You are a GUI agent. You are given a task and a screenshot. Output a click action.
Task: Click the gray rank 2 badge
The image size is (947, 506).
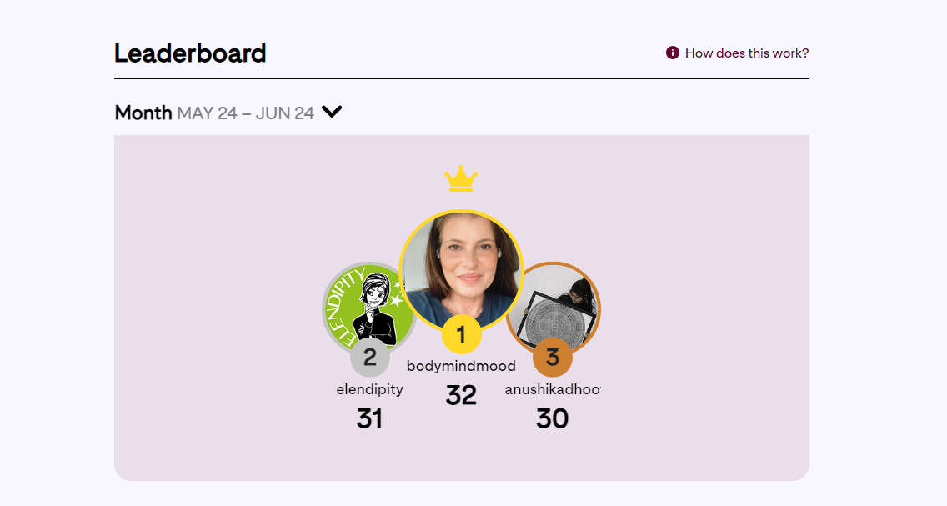coord(369,358)
